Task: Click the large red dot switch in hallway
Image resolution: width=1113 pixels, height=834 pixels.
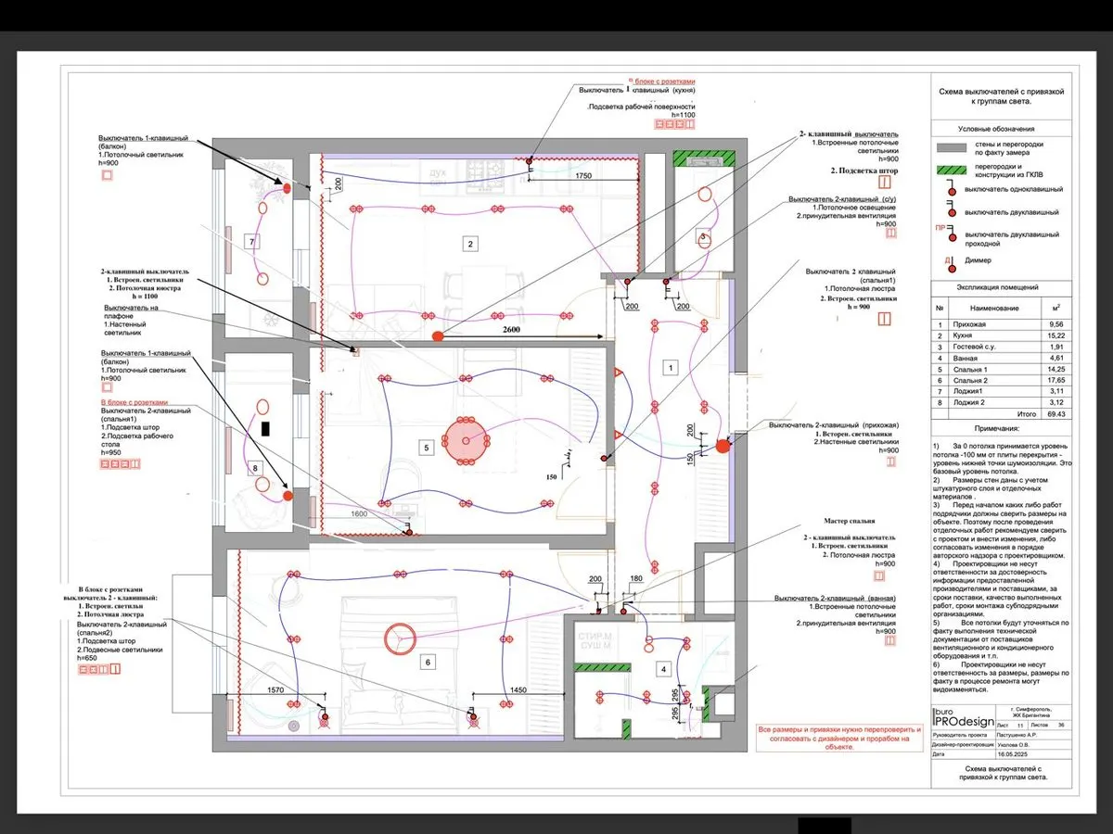Action: 723,447
